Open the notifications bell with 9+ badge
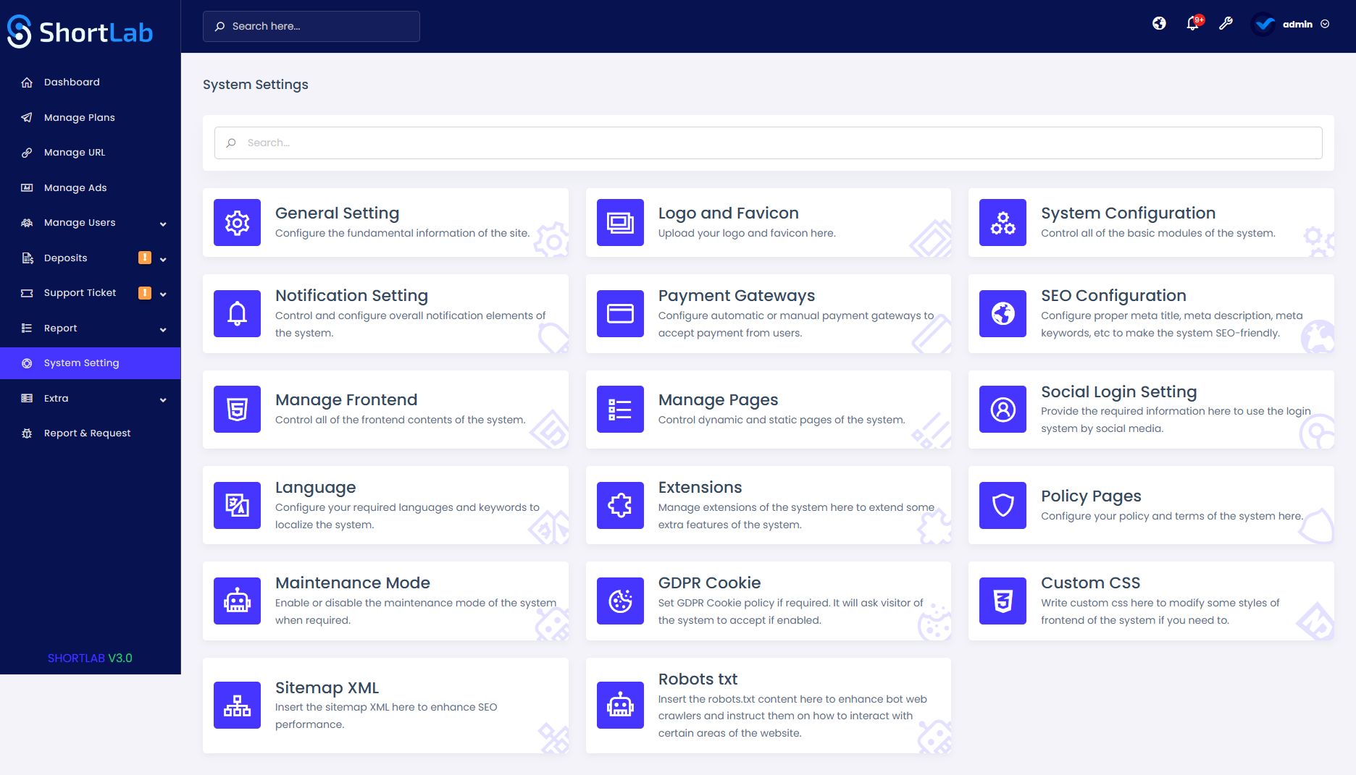1356x775 pixels. [x=1192, y=23]
